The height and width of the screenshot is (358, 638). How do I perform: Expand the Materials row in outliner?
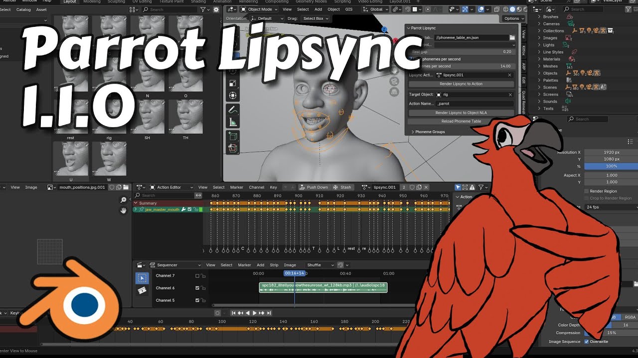pos(540,59)
